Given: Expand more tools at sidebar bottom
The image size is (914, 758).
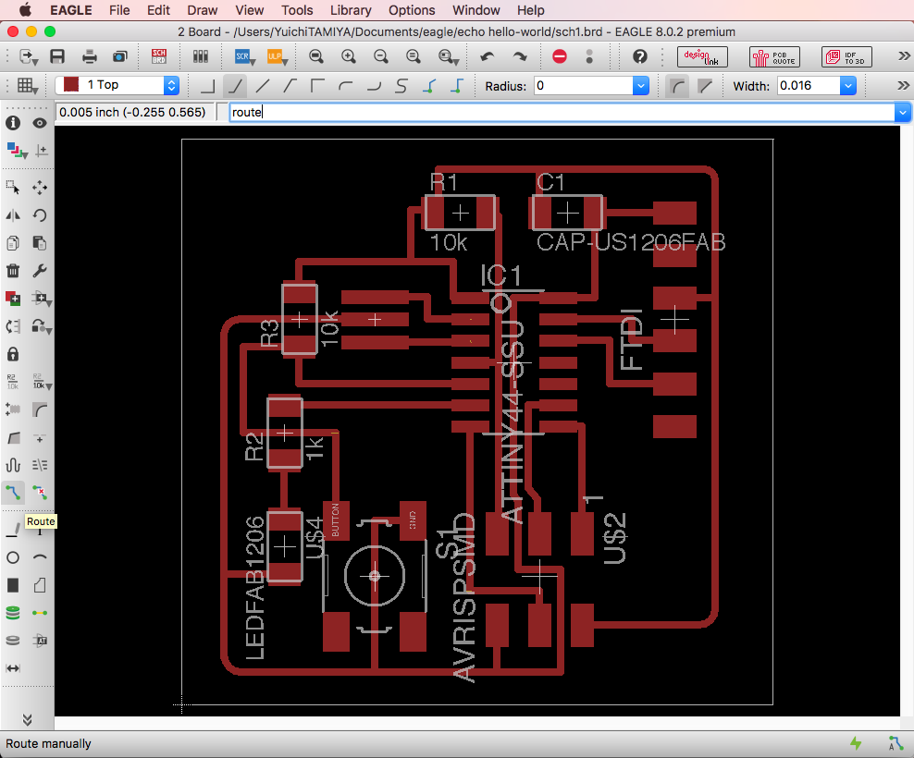Looking at the screenshot, I should [x=28, y=720].
